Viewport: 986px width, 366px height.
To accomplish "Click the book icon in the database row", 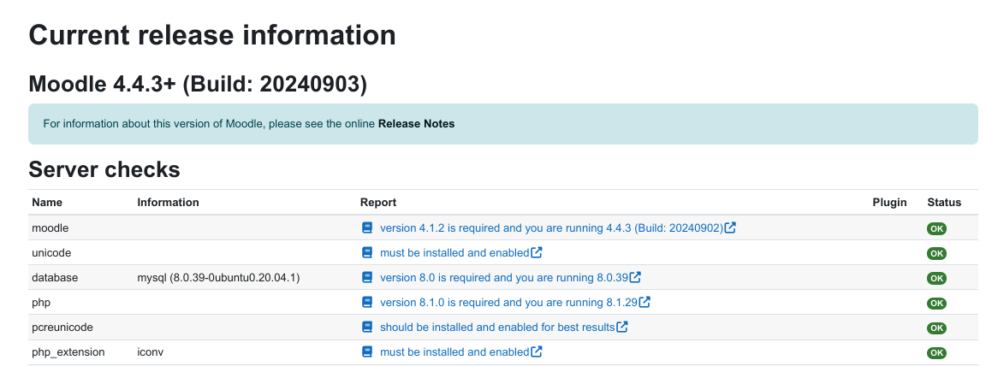I will click(367, 277).
